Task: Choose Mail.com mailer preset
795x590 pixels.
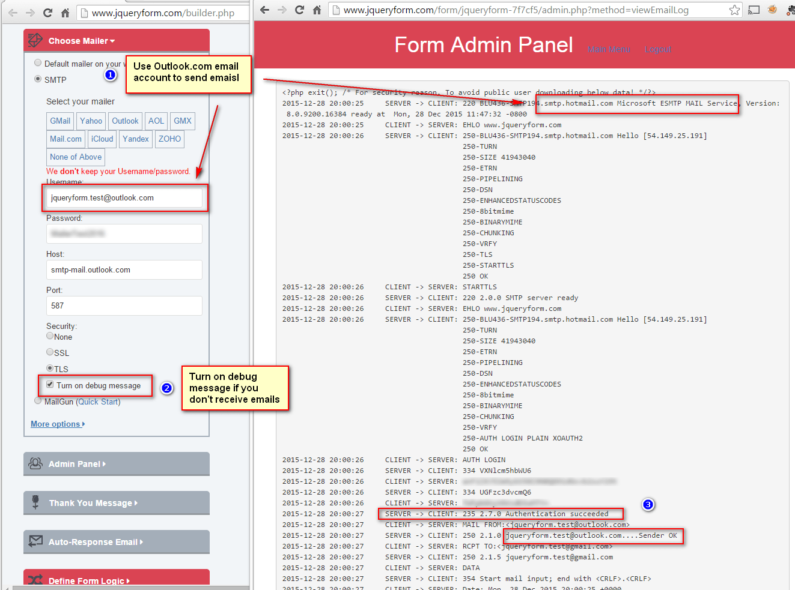Action: (x=65, y=139)
